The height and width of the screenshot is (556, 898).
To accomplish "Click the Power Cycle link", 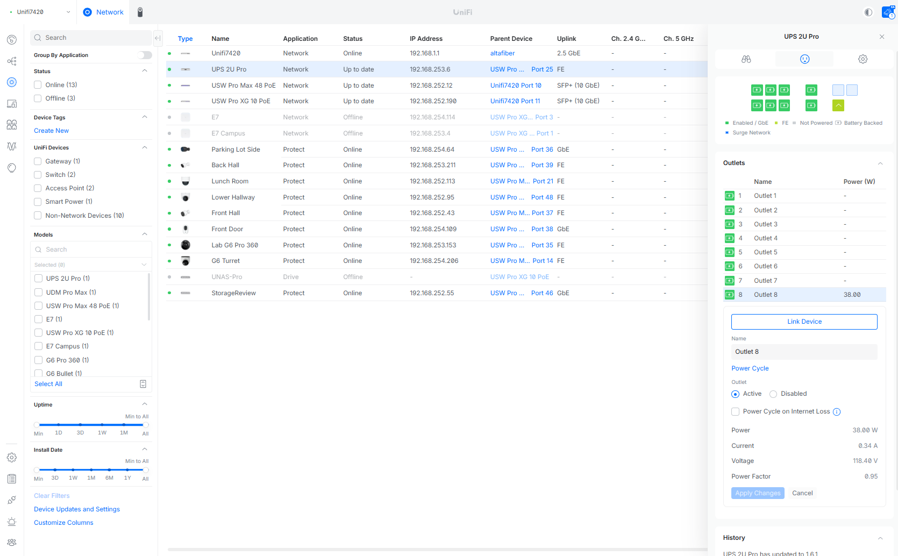I will click(750, 368).
